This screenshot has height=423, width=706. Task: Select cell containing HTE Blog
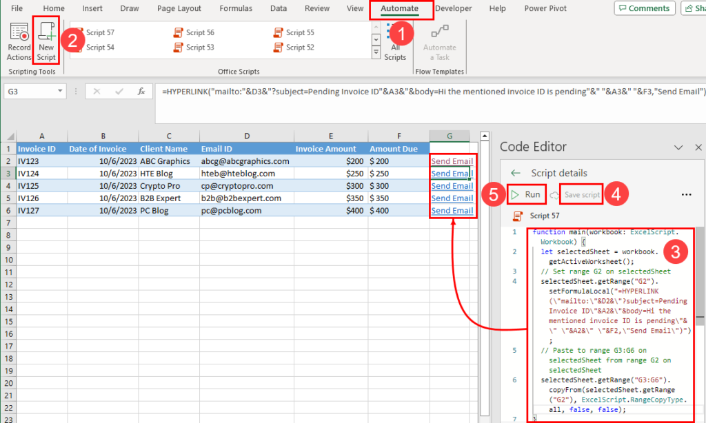tap(168, 173)
